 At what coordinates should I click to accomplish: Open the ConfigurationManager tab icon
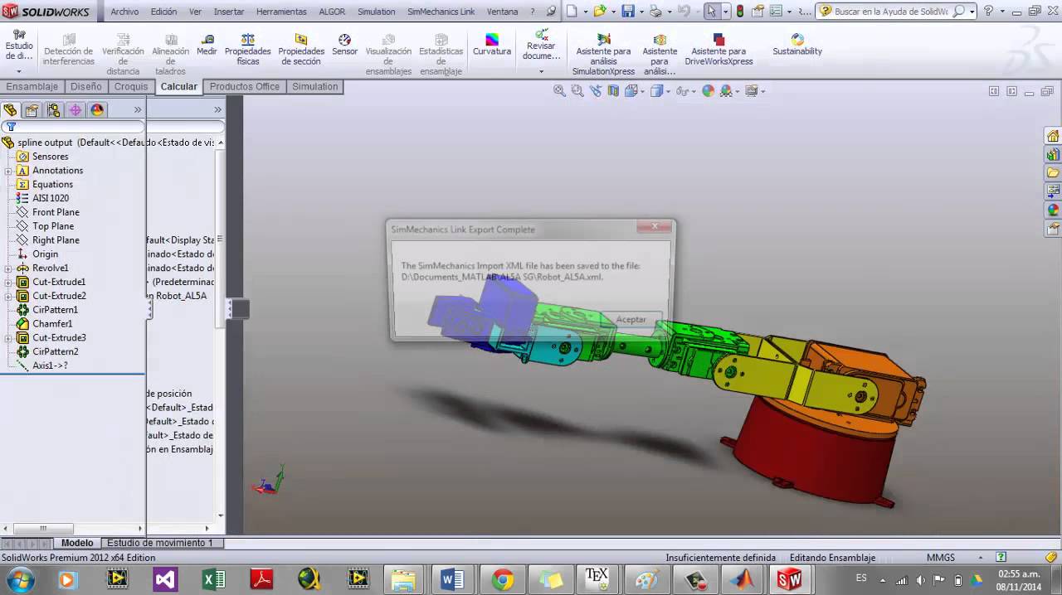[54, 110]
